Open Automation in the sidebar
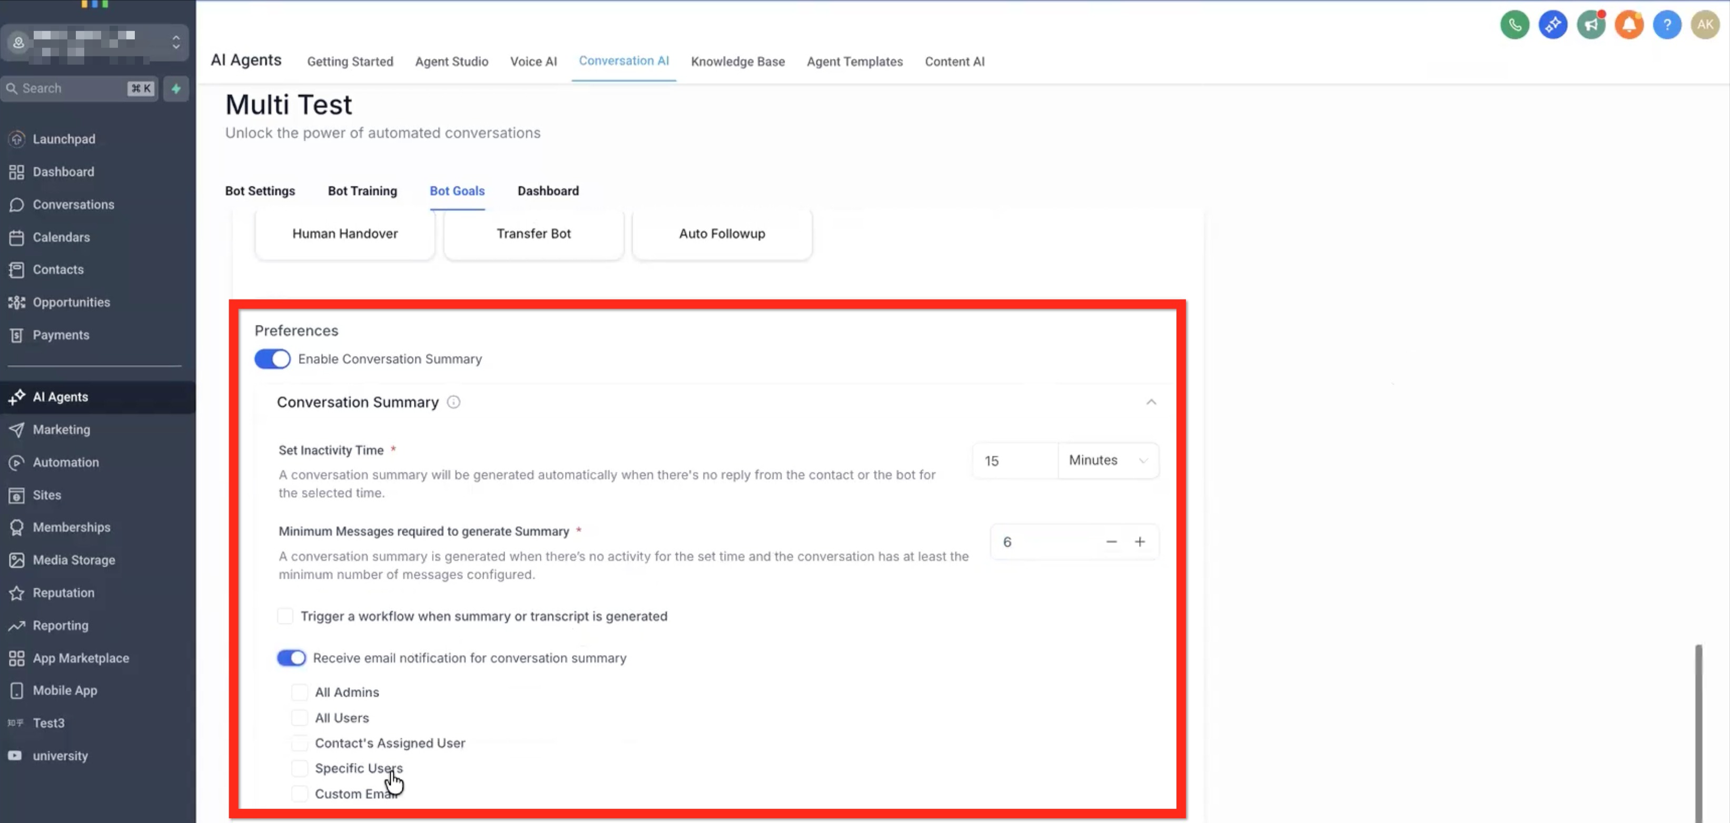The image size is (1730, 823). pos(66,462)
